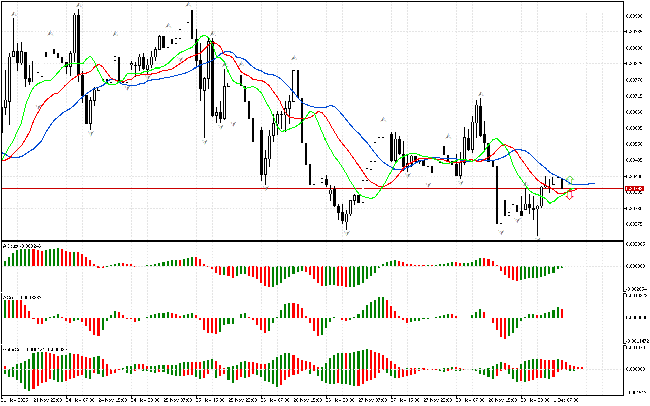The width and height of the screenshot is (650, 406).
Task: Click the 21 Nov 2025 date label
Action: pyautogui.click(x=15, y=400)
